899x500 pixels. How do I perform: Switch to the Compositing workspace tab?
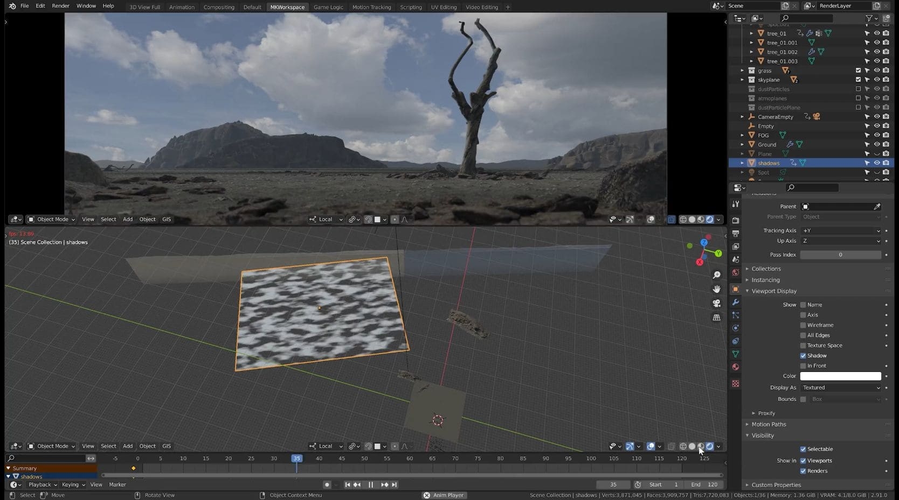[x=219, y=7]
